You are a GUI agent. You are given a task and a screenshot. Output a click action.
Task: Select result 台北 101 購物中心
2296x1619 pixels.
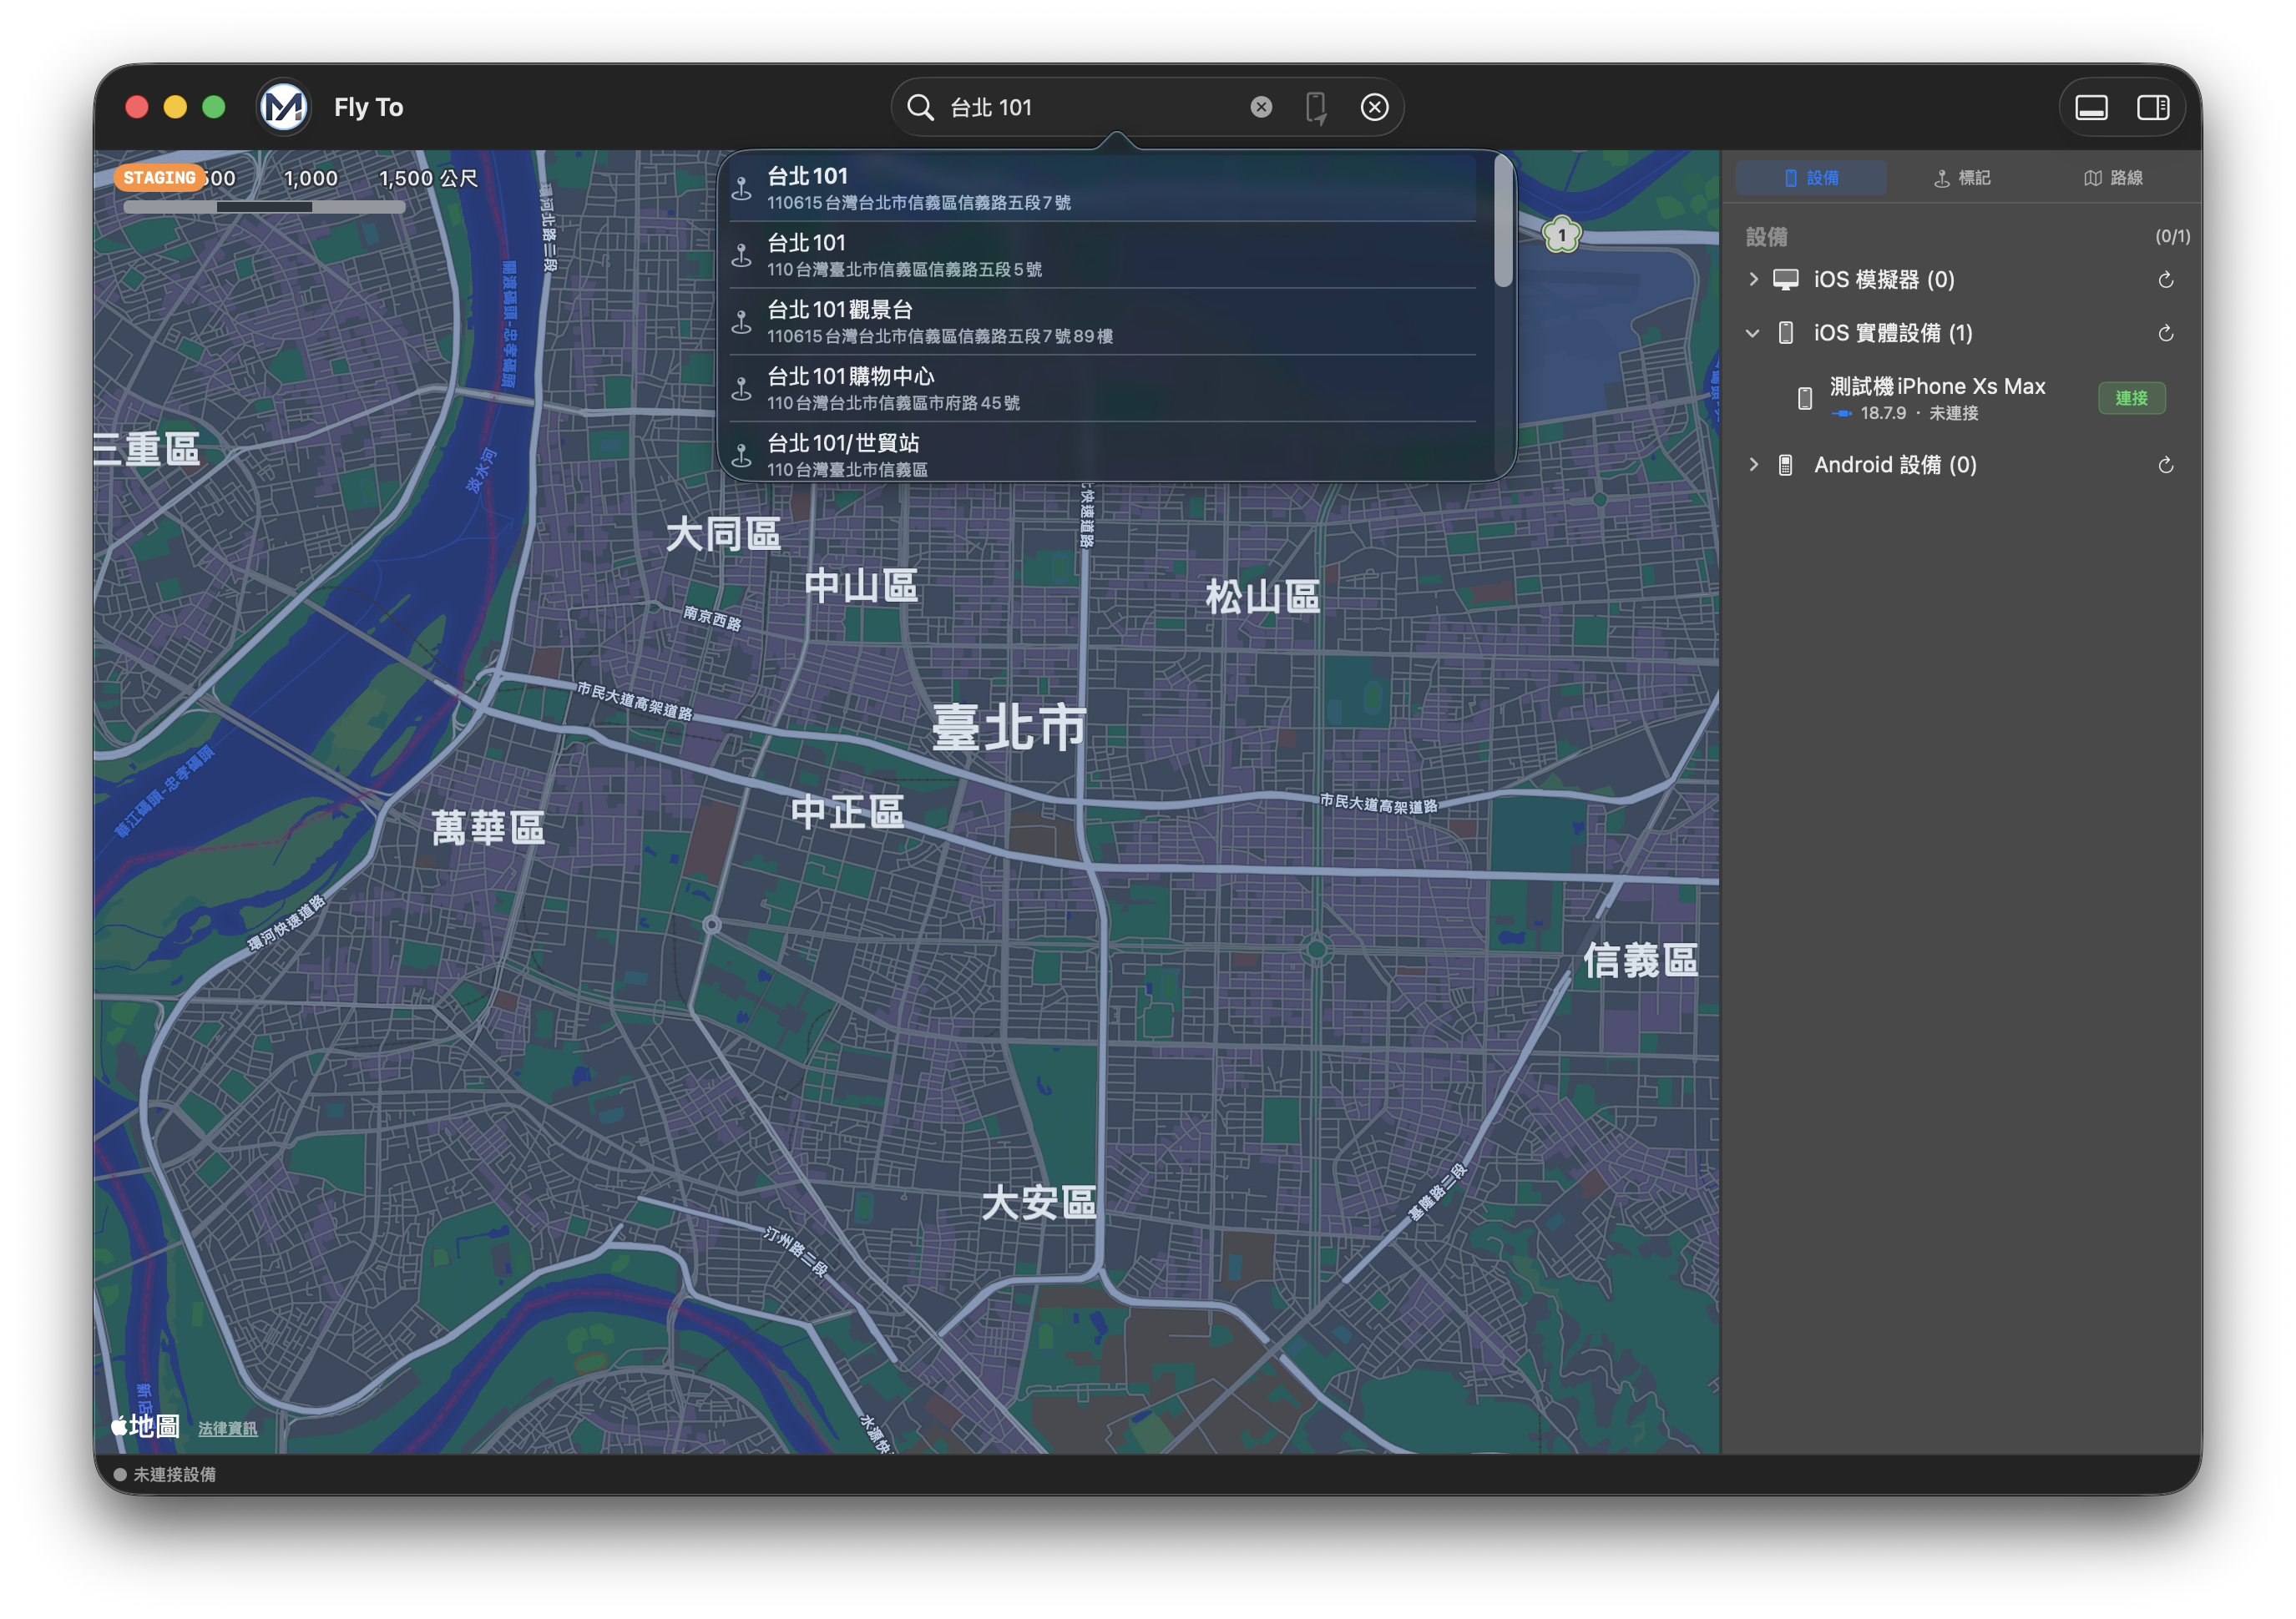click(x=1102, y=389)
